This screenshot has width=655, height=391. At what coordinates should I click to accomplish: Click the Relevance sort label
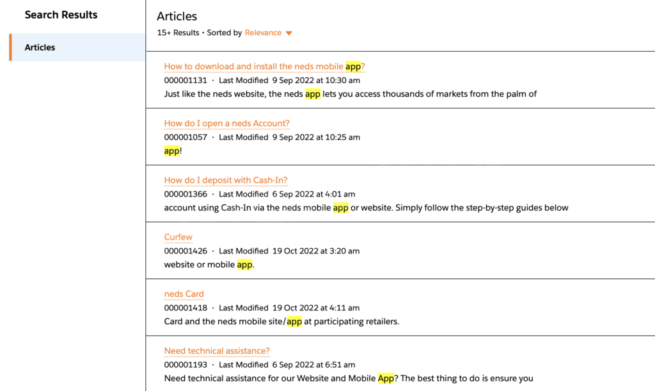[x=262, y=33]
